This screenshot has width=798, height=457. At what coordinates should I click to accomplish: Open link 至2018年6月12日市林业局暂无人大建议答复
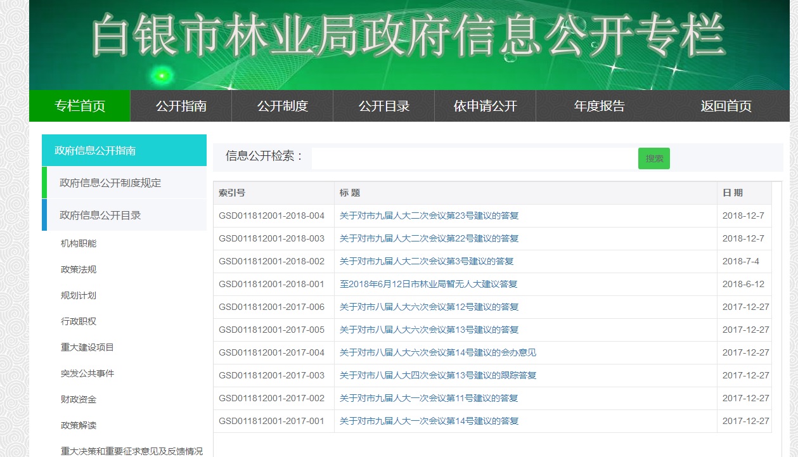(428, 284)
